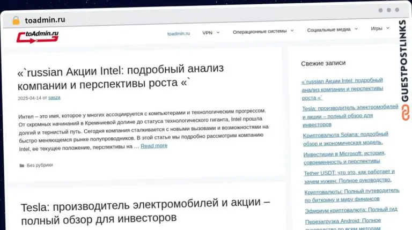This screenshot has width=412, height=230.
Task: Open the Игры menu
Action: (x=376, y=28)
